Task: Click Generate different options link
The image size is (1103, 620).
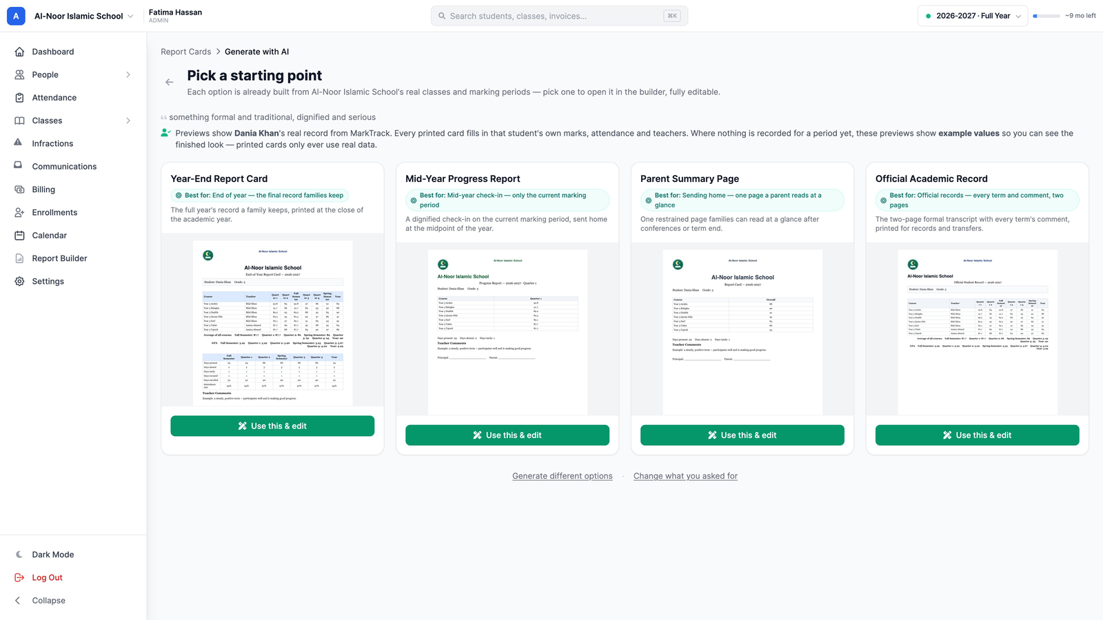Action: coord(562,476)
